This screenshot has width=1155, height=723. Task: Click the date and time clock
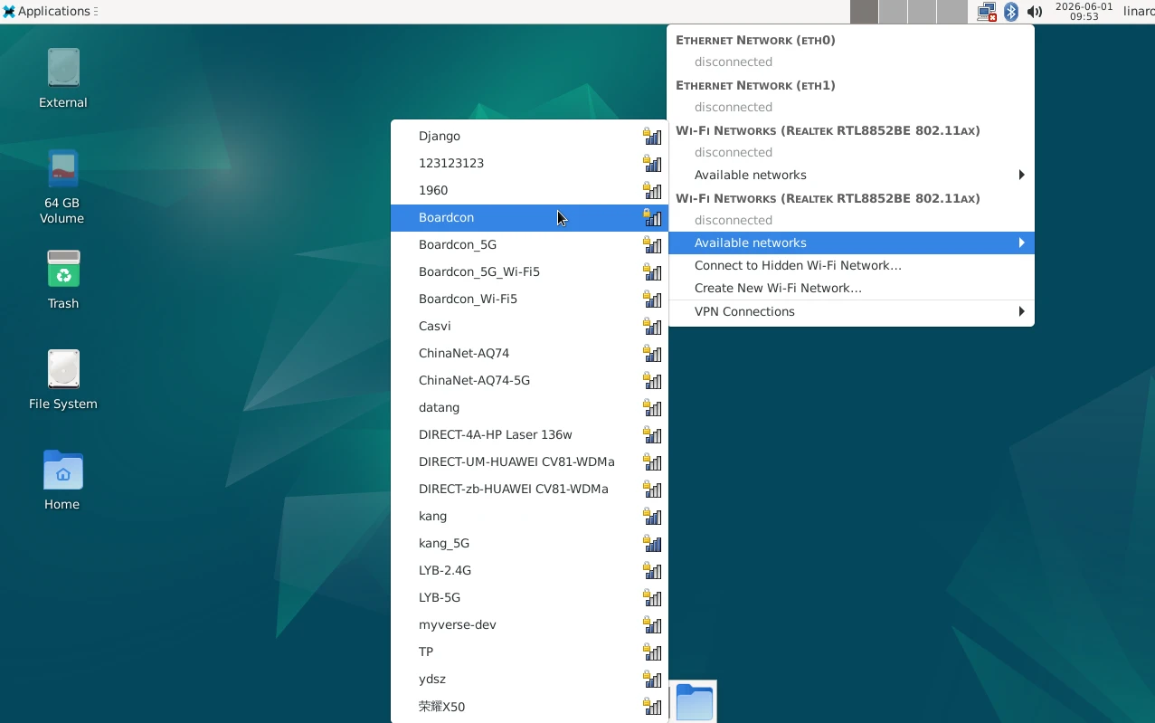click(1084, 12)
